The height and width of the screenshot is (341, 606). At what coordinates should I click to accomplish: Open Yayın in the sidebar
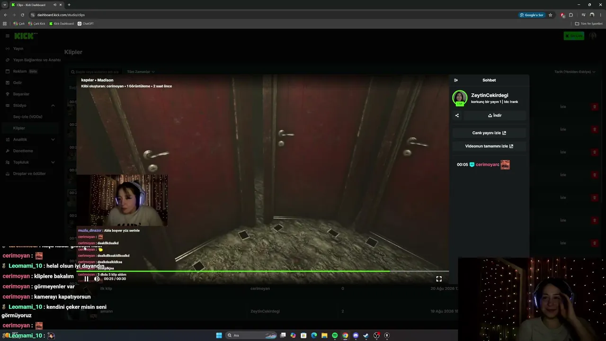pos(18,49)
